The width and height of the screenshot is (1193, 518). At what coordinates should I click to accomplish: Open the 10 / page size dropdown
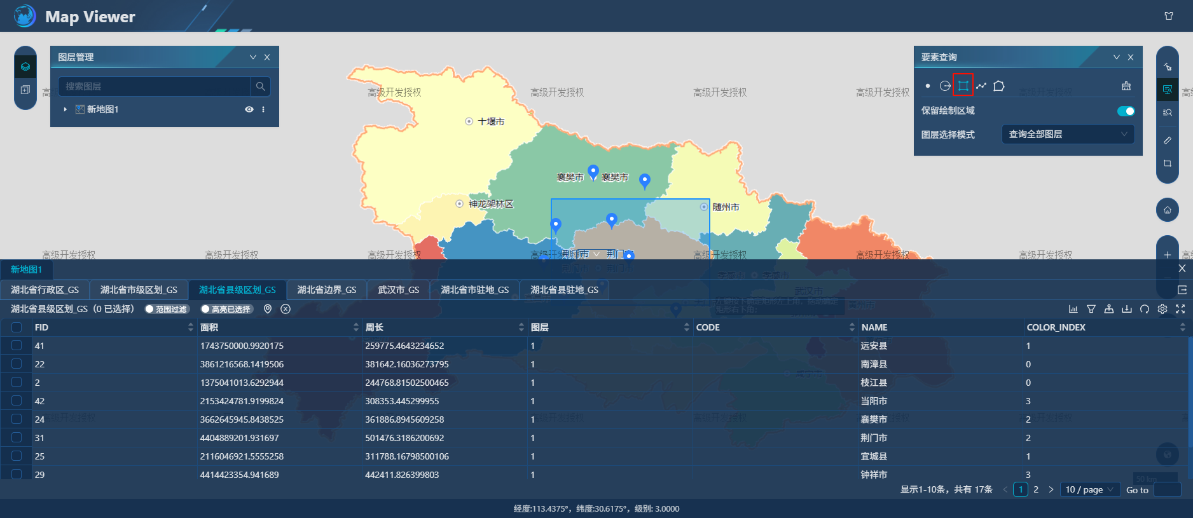(1089, 489)
